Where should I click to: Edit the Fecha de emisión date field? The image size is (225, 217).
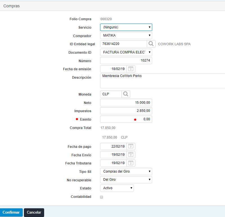coord(113,69)
